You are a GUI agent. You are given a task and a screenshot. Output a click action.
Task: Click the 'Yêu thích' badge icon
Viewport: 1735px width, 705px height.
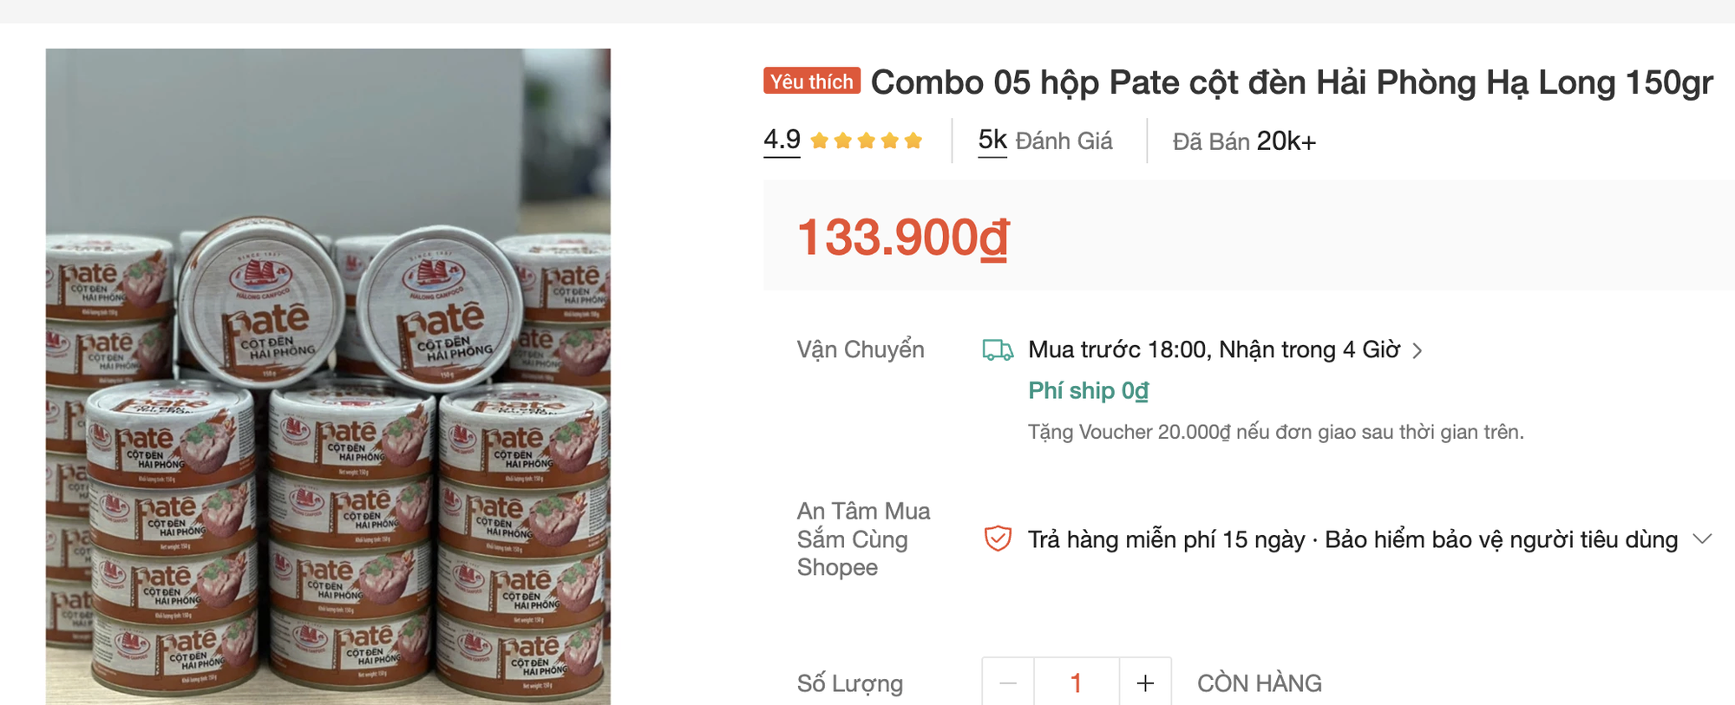click(x=811, y=82)
